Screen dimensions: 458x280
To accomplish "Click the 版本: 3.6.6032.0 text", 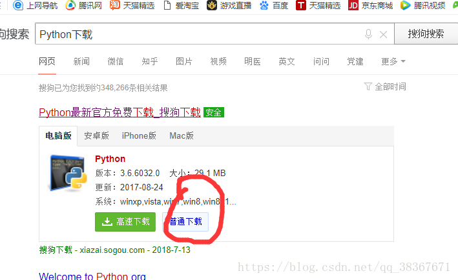I will pyautogui.click(x=127, y=173).
